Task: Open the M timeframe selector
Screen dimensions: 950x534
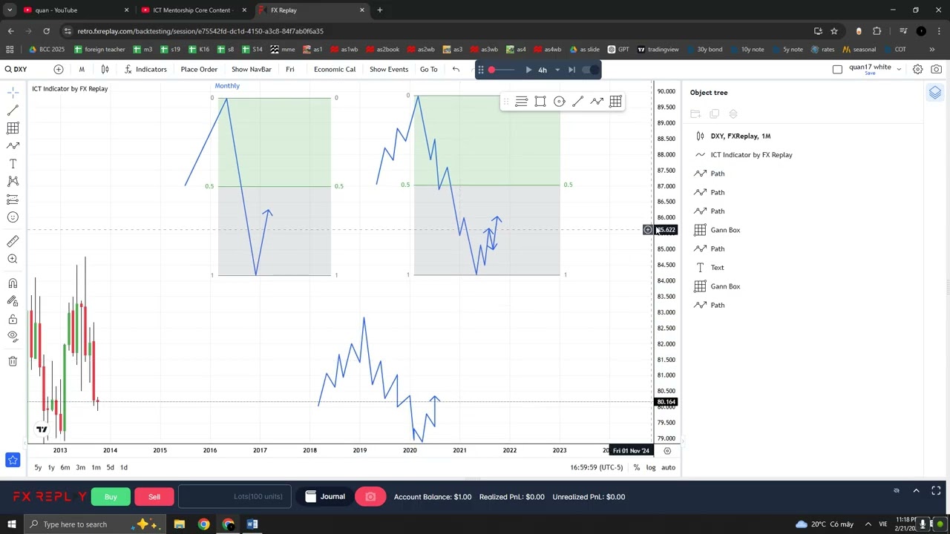Action: (82, 69)
